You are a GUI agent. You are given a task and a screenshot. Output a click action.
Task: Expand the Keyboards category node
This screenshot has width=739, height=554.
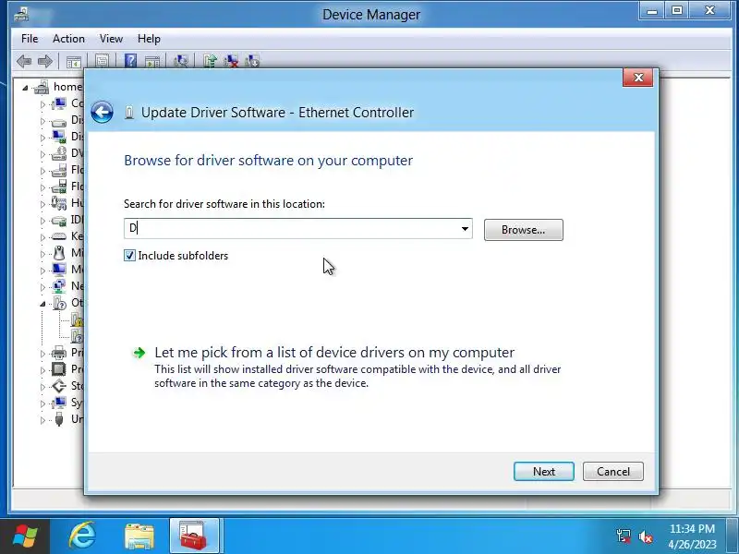(x=42, y=237)
